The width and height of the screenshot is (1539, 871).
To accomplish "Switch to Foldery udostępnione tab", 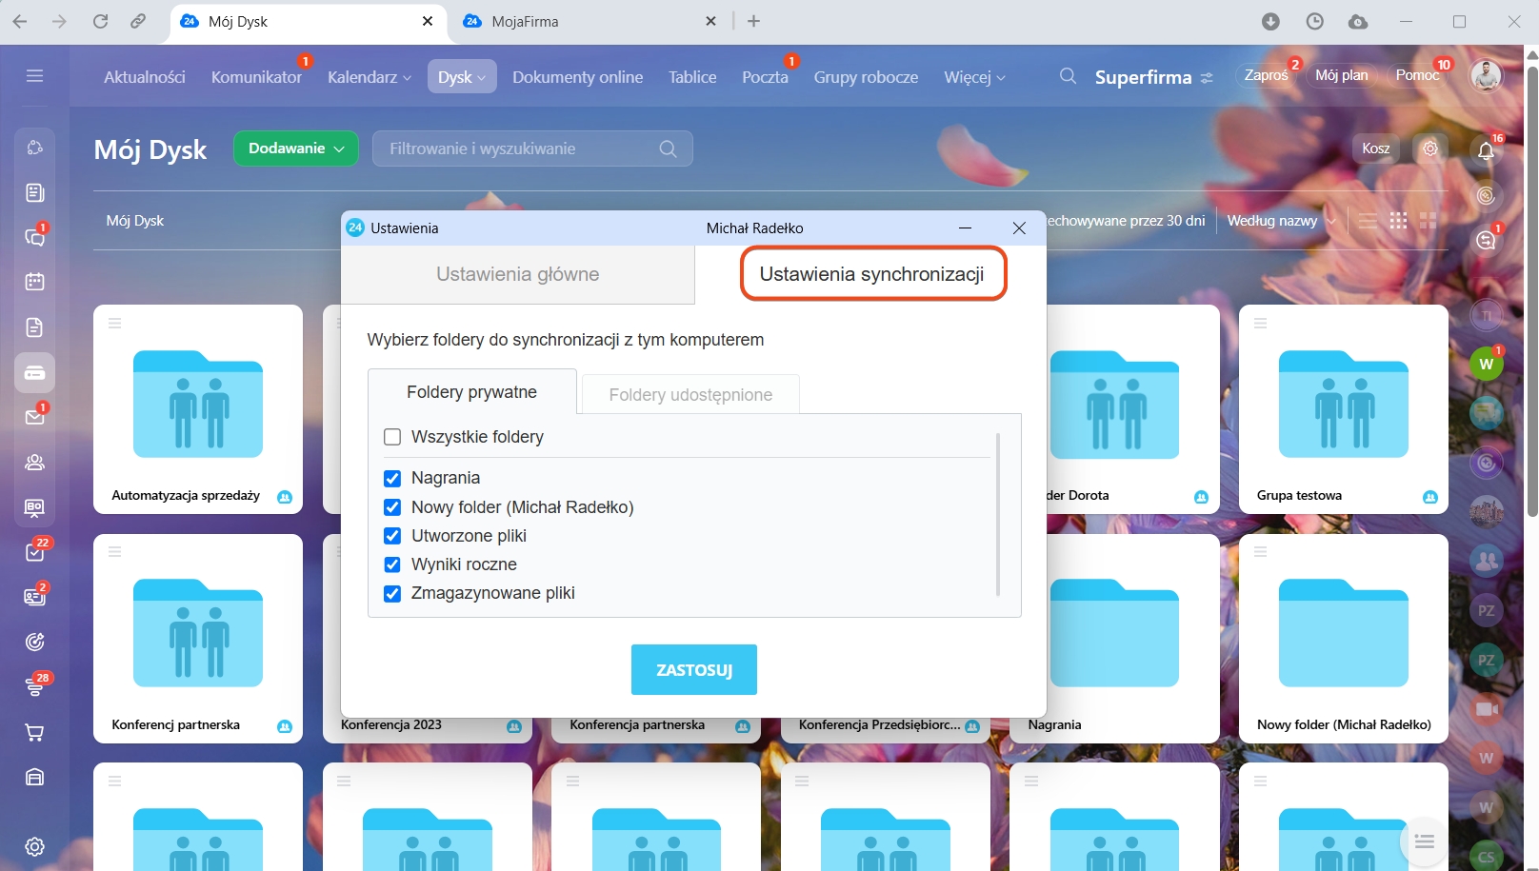I will pos(690,395).
